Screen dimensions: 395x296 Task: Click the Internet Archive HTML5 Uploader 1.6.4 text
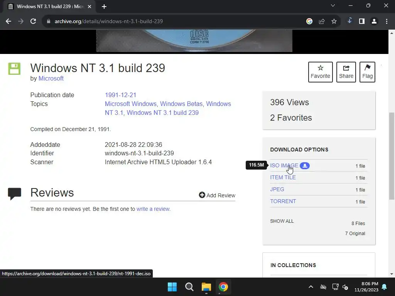pyautogui.click(x=158, y=162)
